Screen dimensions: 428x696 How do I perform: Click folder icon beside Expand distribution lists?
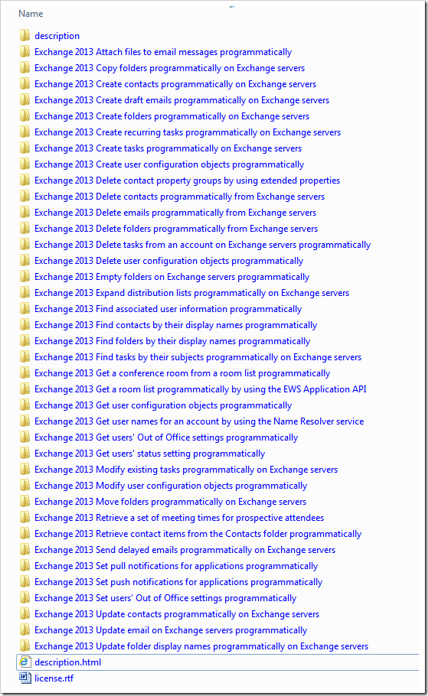25,292
